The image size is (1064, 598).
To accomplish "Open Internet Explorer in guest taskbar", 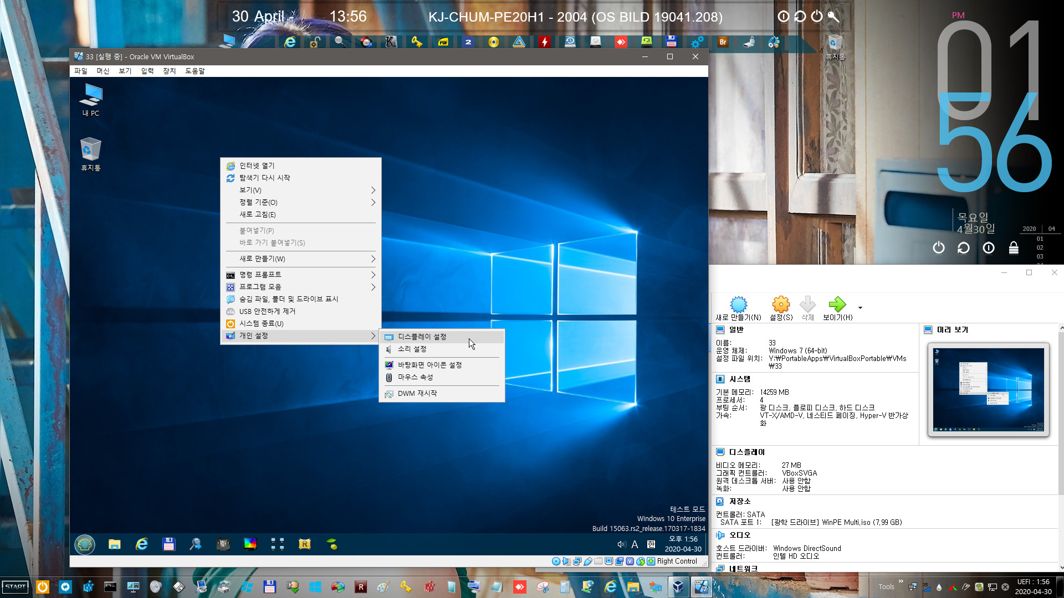I will tap(142, 544).
